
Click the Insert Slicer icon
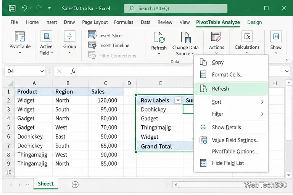[x=92, y=35]
